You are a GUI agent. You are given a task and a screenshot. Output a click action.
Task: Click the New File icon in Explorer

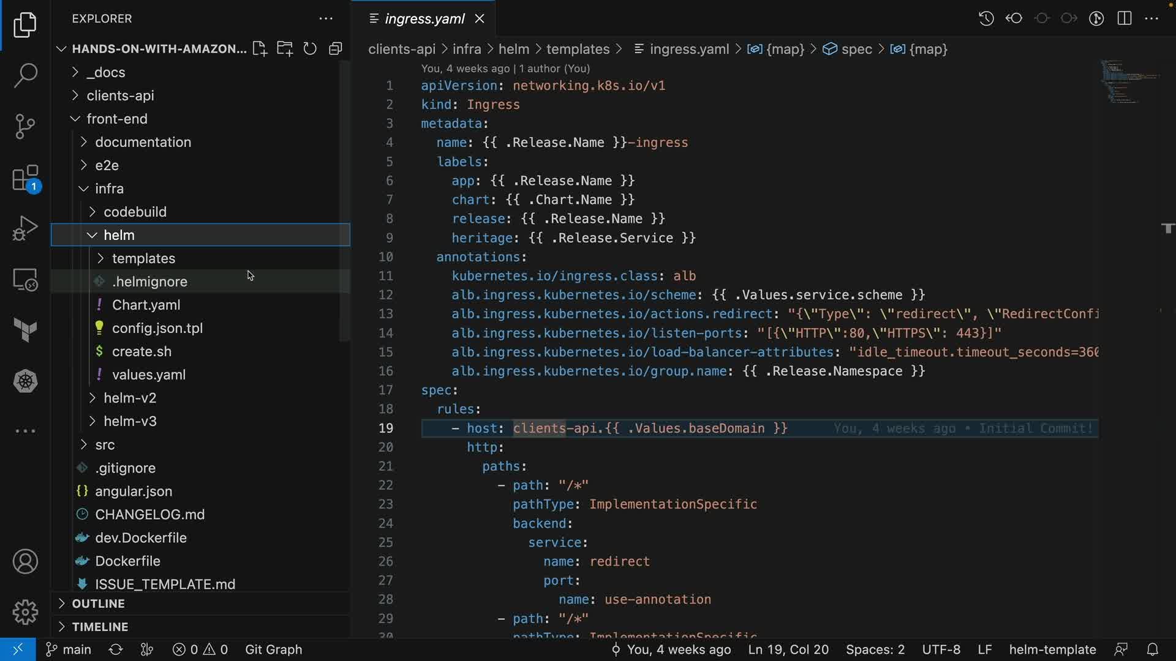coord(260,49)
